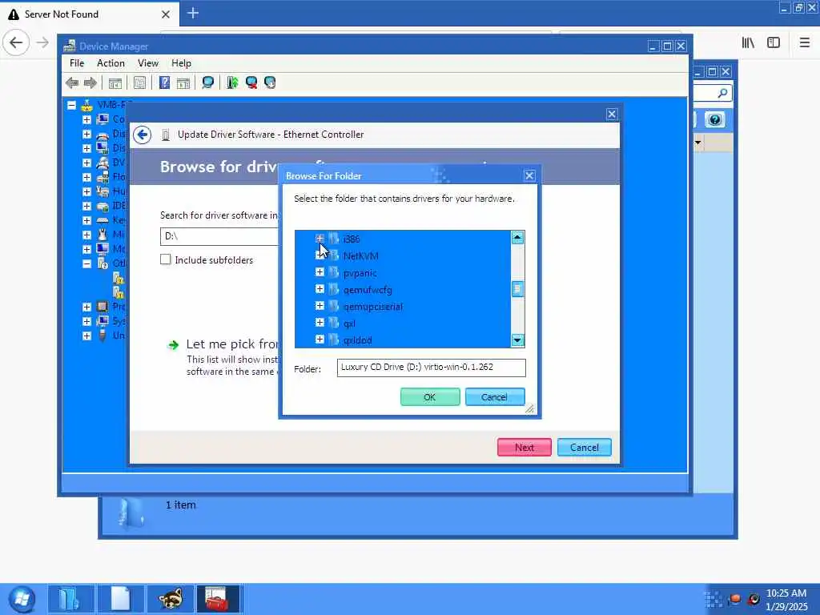Click the pink Next button
This screenshot has width=820, height=615.
point(524,447)
